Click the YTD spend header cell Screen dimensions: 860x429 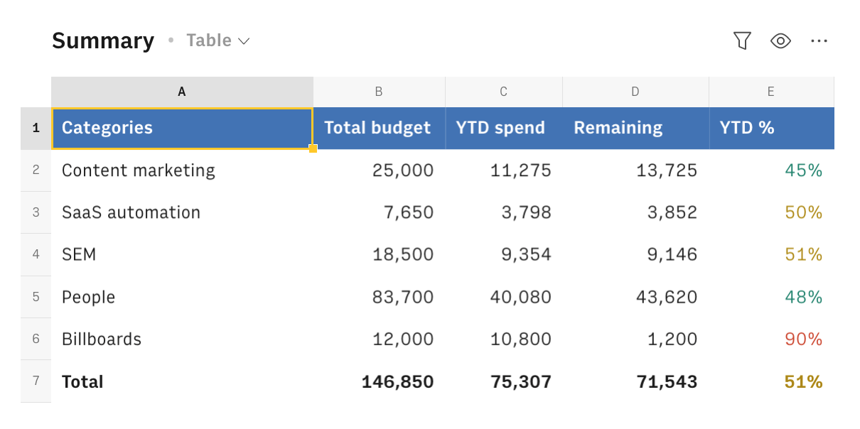pos(500,128)
